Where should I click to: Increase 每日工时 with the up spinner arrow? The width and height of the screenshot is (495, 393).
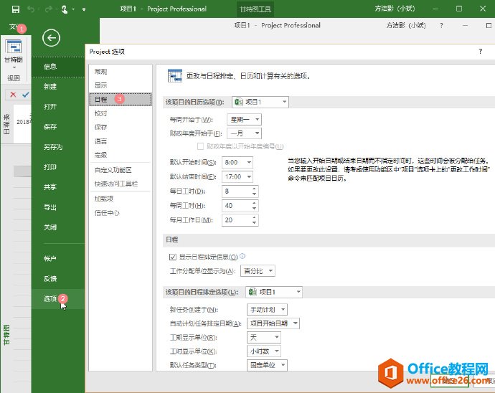click(254, 189)
